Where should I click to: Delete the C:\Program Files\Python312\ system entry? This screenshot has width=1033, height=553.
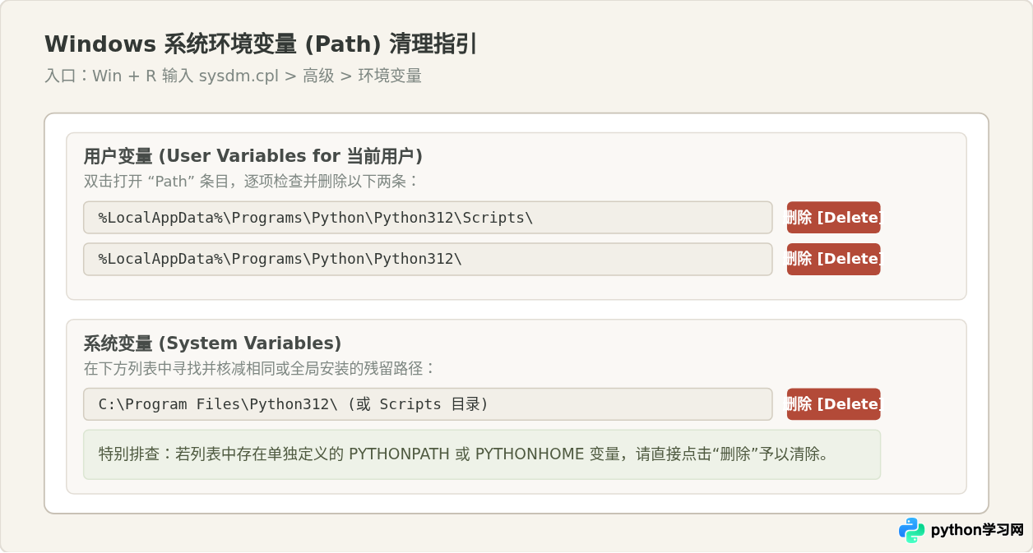[833, 404]
